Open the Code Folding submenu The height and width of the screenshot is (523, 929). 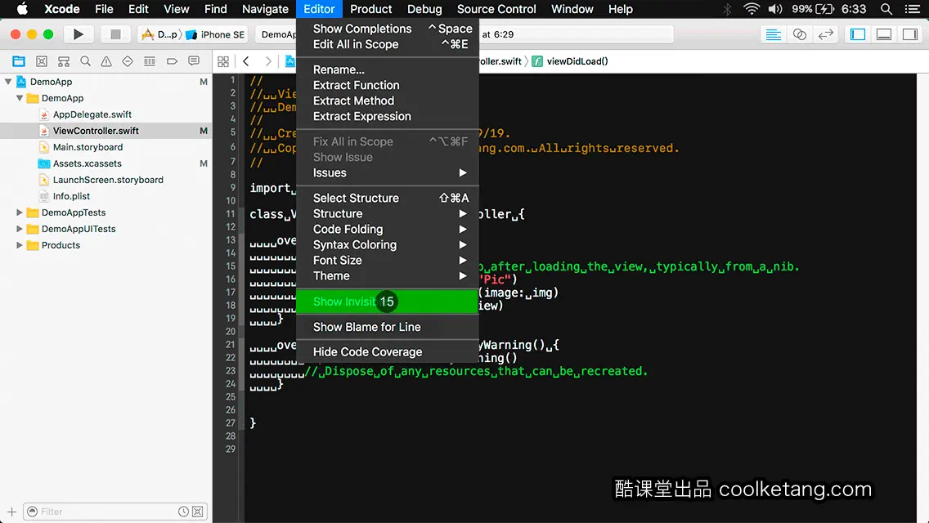pos(388,229)
